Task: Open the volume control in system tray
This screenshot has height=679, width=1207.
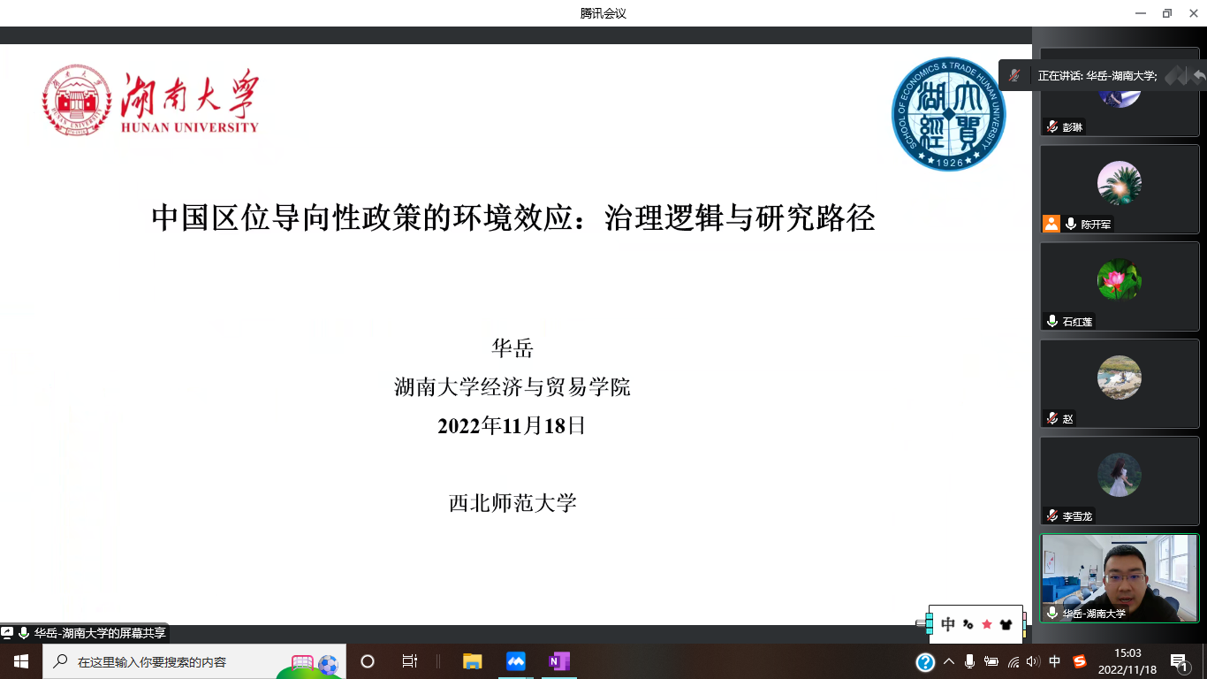Action: (1033, 661)
